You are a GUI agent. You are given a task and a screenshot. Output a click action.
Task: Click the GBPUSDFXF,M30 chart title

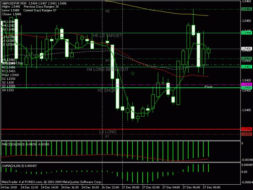tap(14, 3)
